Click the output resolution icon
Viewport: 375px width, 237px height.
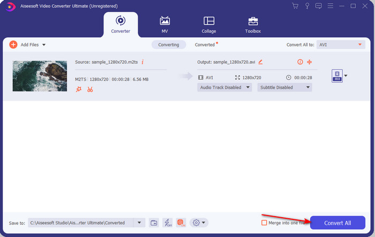pyautogui.click(x=237, y=78)
